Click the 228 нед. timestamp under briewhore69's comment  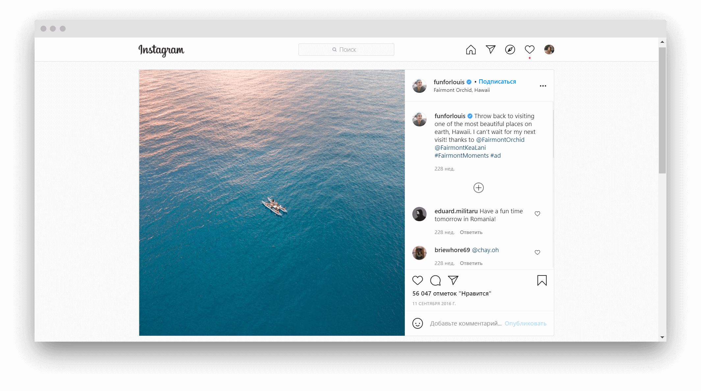(444, 263)
